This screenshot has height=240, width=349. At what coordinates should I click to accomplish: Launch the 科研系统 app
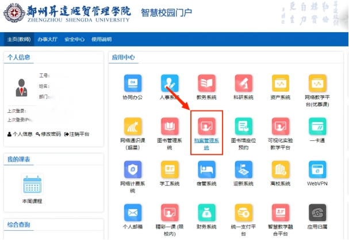tap(243, 84)
